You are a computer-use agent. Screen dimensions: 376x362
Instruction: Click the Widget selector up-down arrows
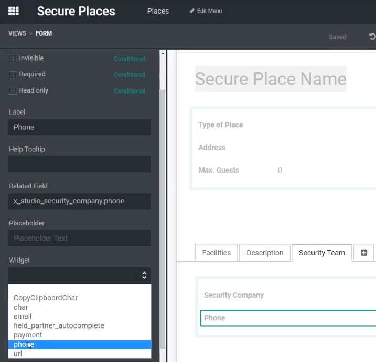[x=144, y=275]
